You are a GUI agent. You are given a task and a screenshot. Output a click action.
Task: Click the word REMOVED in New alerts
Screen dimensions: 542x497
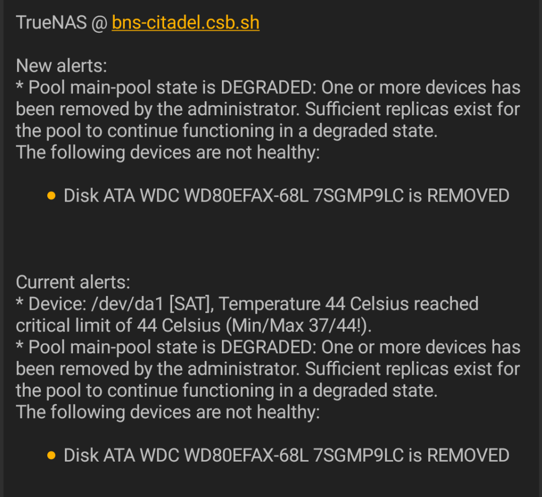coord(468,196)
